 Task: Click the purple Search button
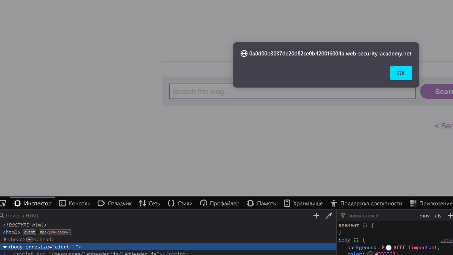pos(437,92)
